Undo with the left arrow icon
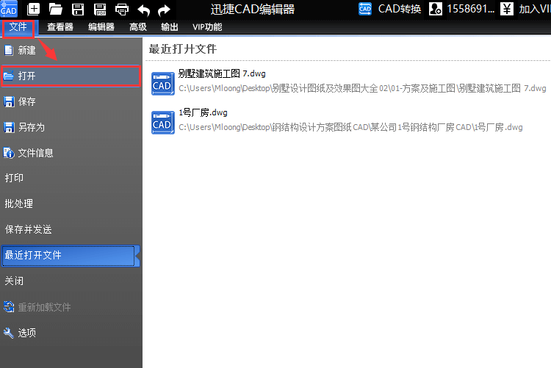 143,10
